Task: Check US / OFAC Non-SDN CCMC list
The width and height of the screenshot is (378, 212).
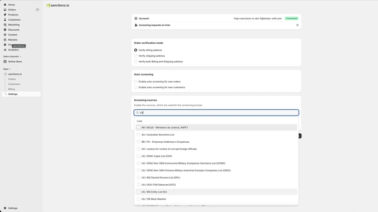Action: (x=138, y=163)
